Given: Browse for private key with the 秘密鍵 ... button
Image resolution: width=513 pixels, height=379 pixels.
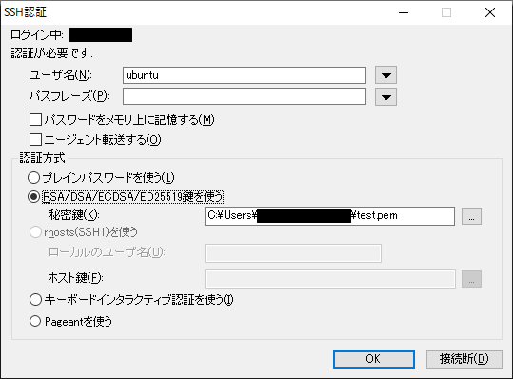Looking at the screenshot, I should pos(471,216).
